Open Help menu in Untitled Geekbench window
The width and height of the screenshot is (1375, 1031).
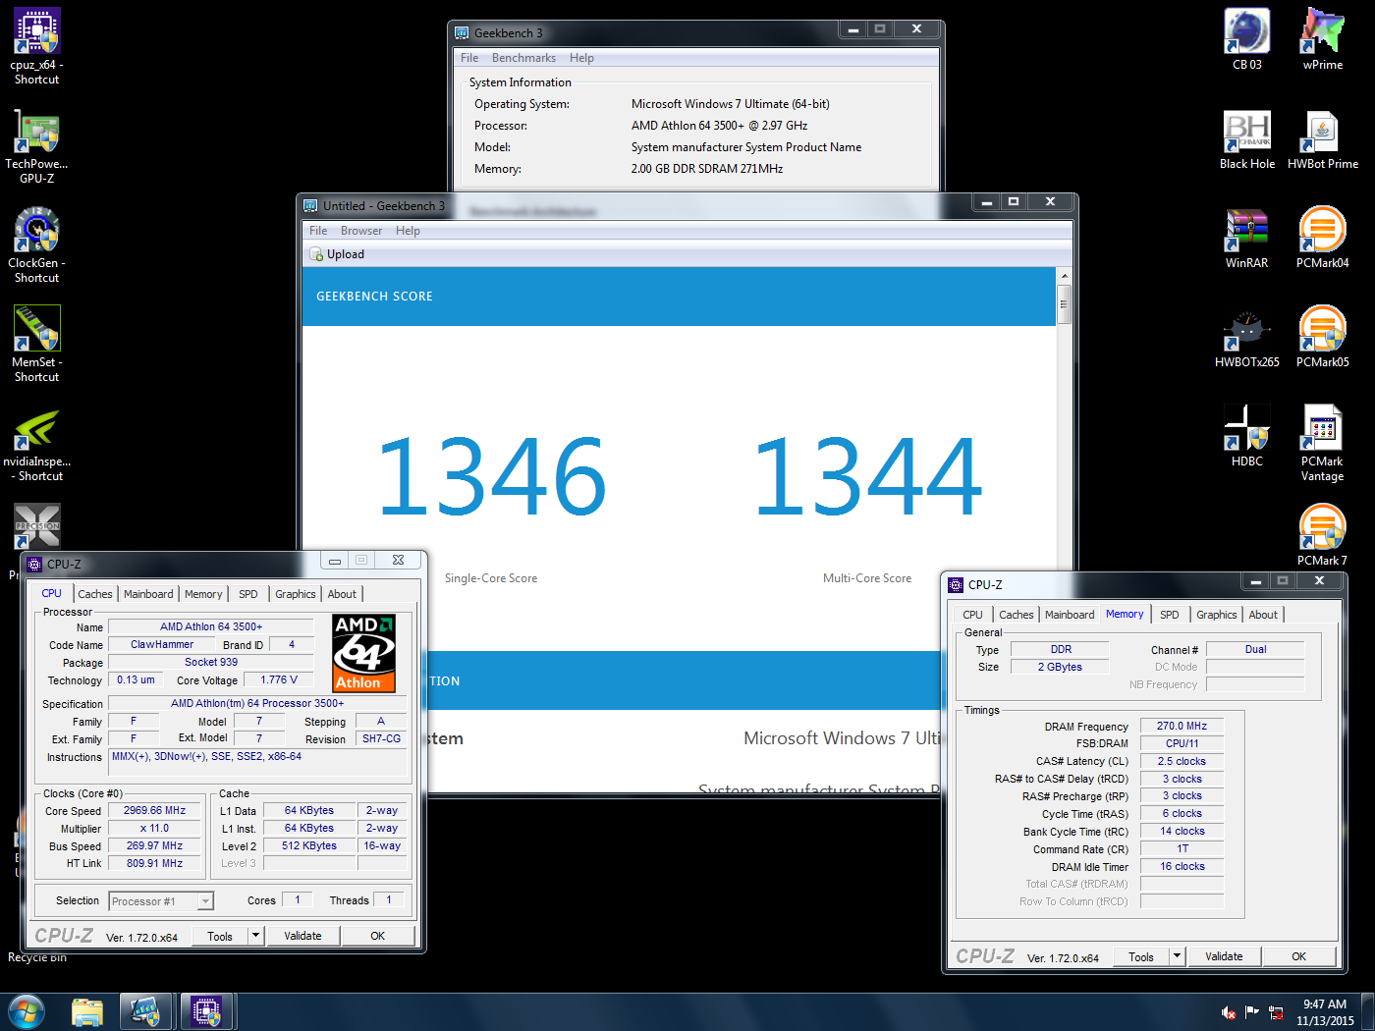click(408, 231)
